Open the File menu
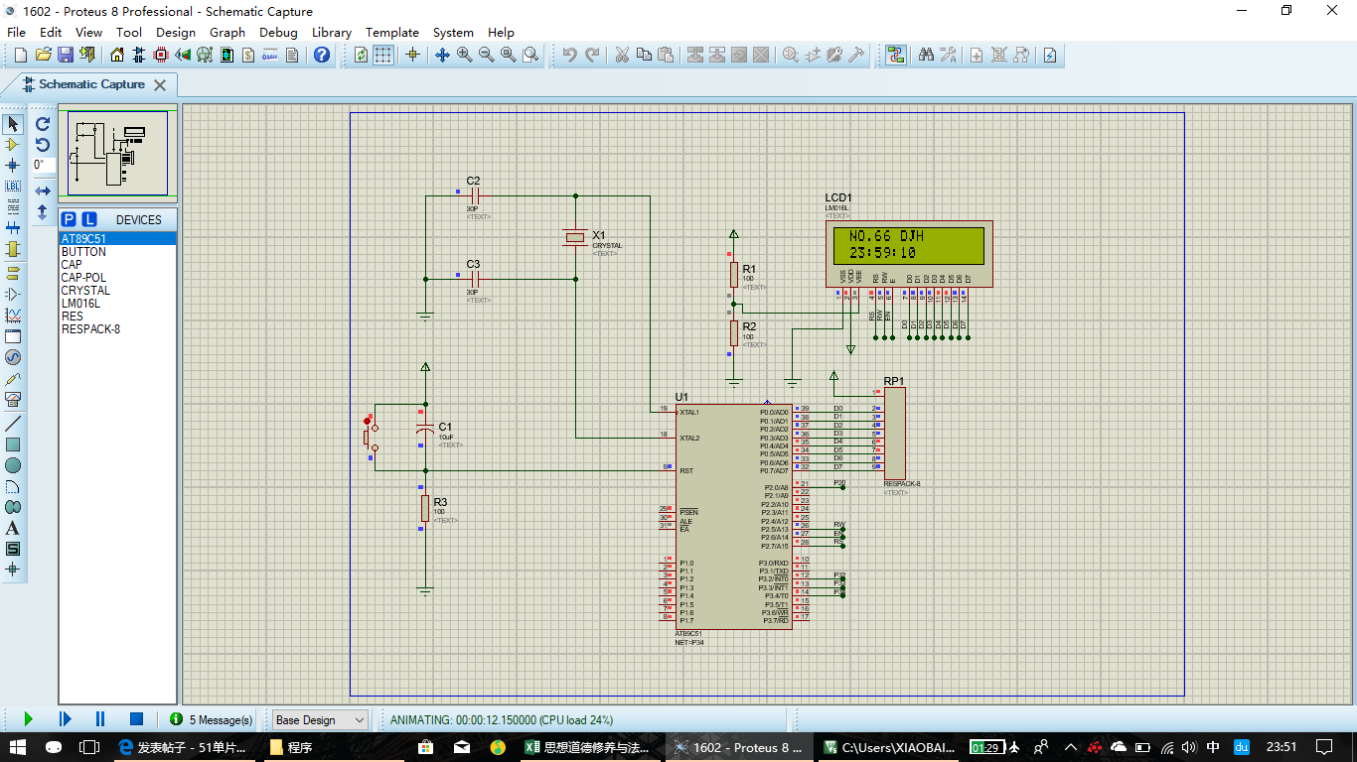Screen dimensions: 1357x762 (16, 32)
